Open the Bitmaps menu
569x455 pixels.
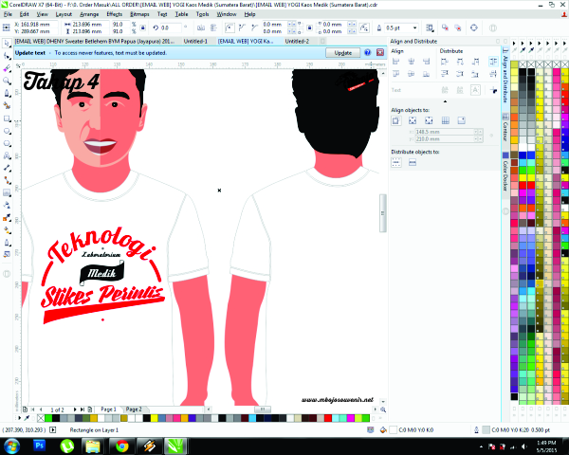pos(139,14)
